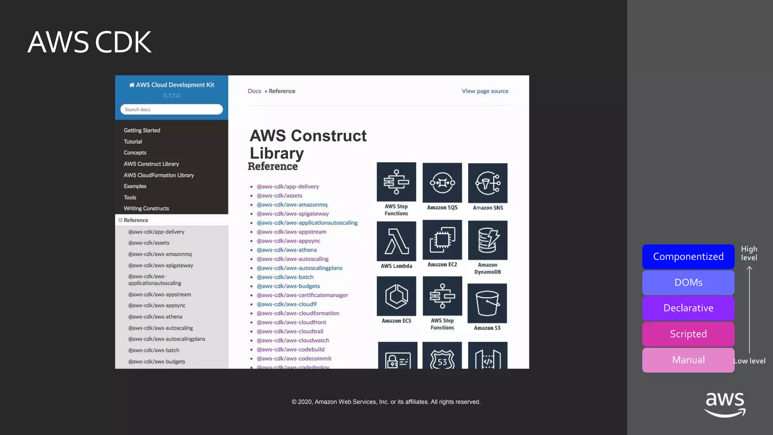Screen dimensions: 773x435
Task: Open @aws-cdk/aws-appstream link in main list
Action: [292, 232]
